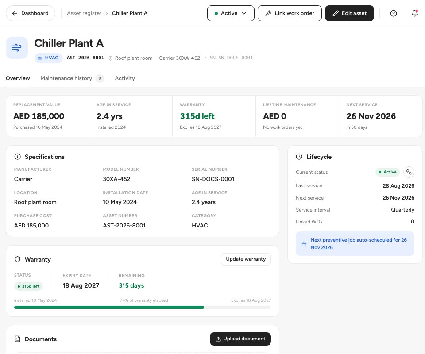This screenshot has width=425, height=354.
Task: Click the warranty elapsed progress bar
Action: coord(142,308)
